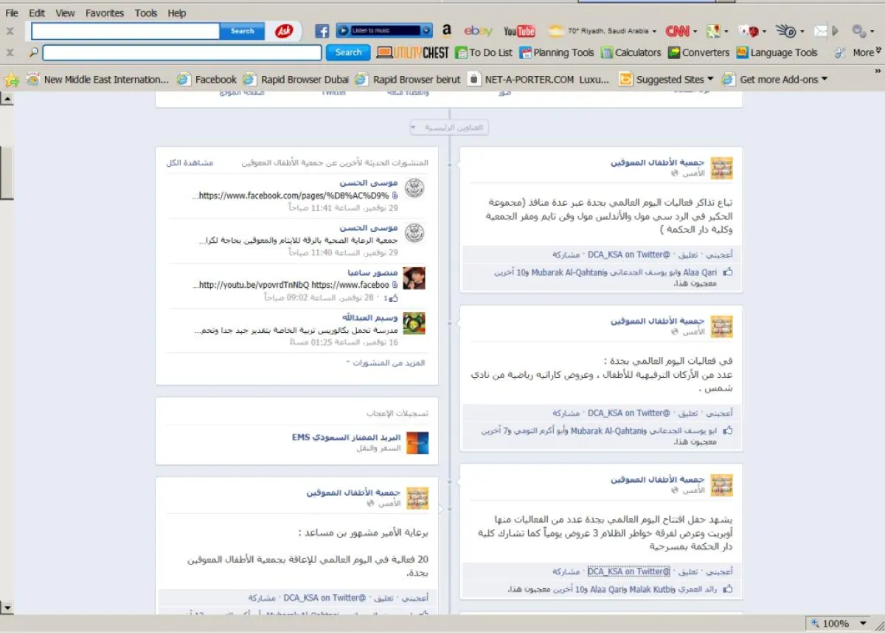
Task: Open the eBay toolbar shortcut
Action: pyautogui.click(x=478, y=31)
